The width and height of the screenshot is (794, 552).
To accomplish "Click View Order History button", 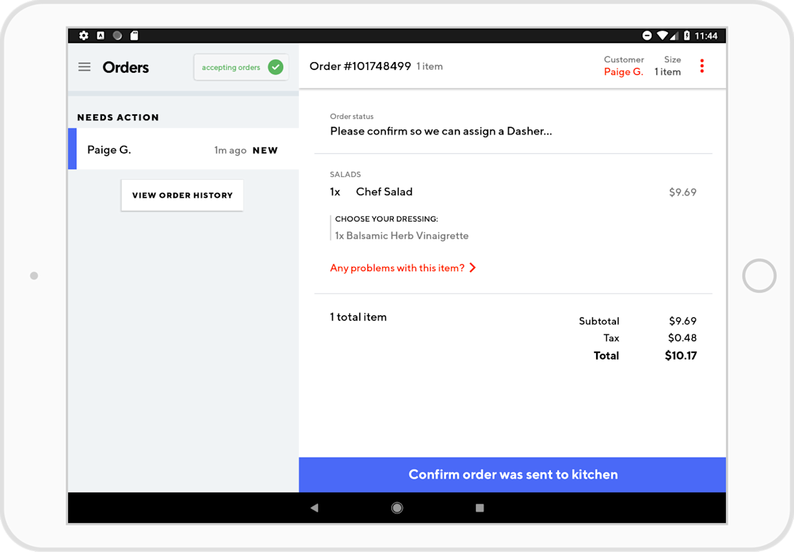I will point(182,195).
